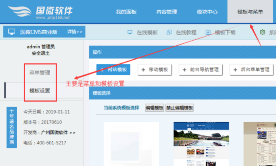Screen dimensions: 276x166
Task: Click the plus icon on 前台导航管理
Action: click(185, 70)
